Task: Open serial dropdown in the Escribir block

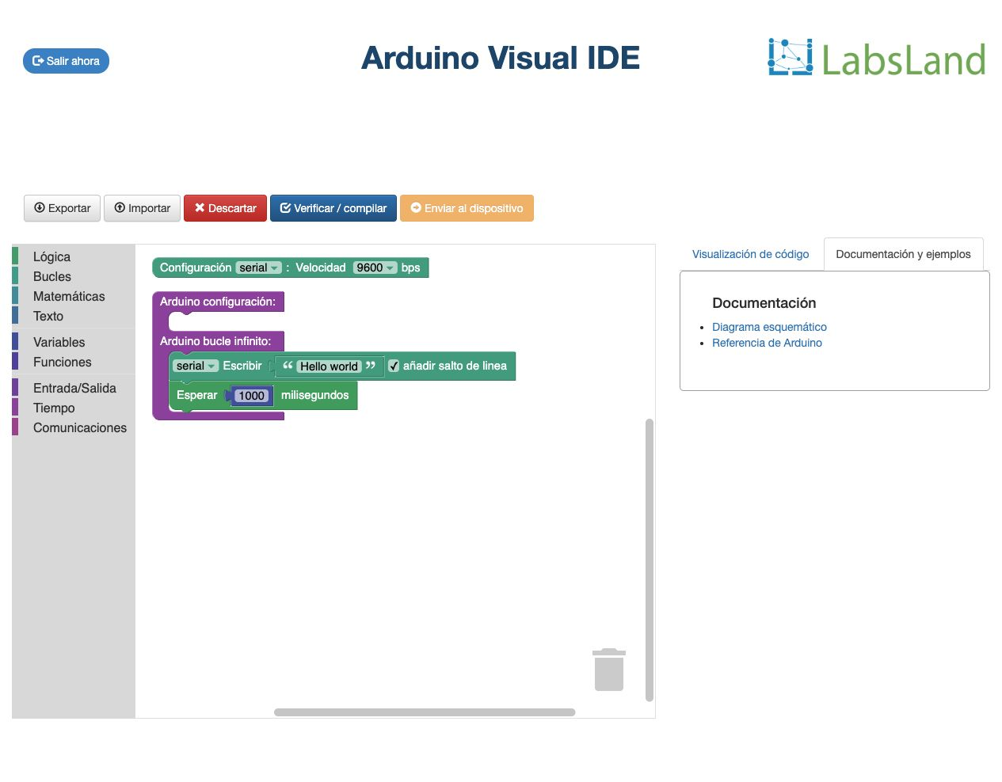Action: [196, 366]
